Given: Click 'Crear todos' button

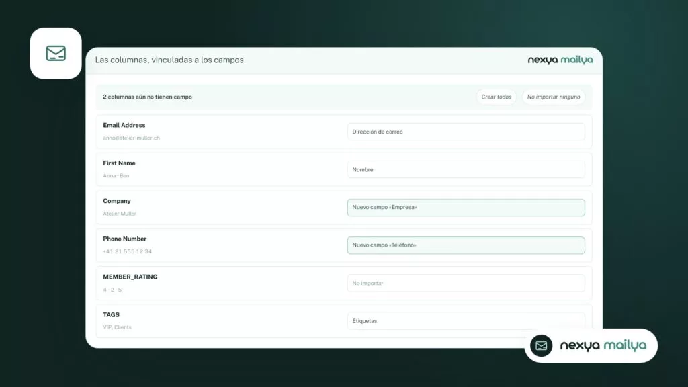Looking at the screenshot, I should pyautogui.click(x=497, y=97).
